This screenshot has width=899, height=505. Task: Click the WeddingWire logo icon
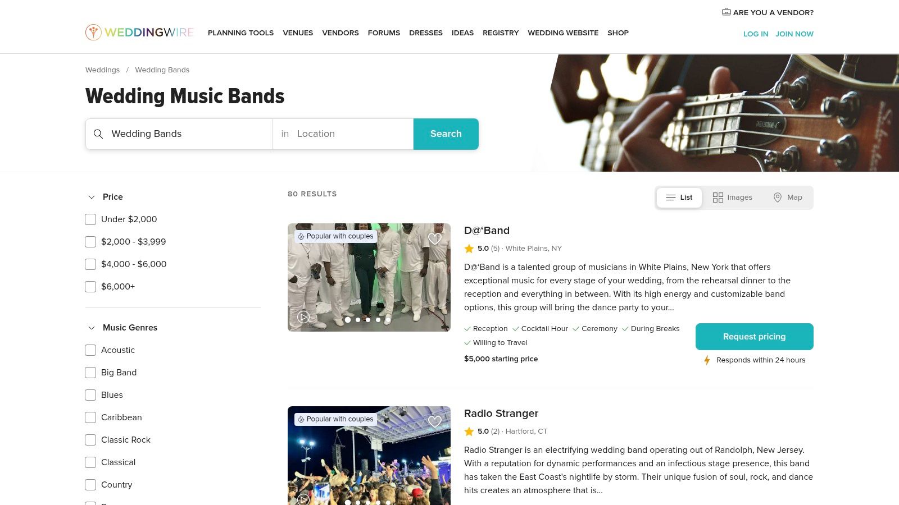point(93,33)
